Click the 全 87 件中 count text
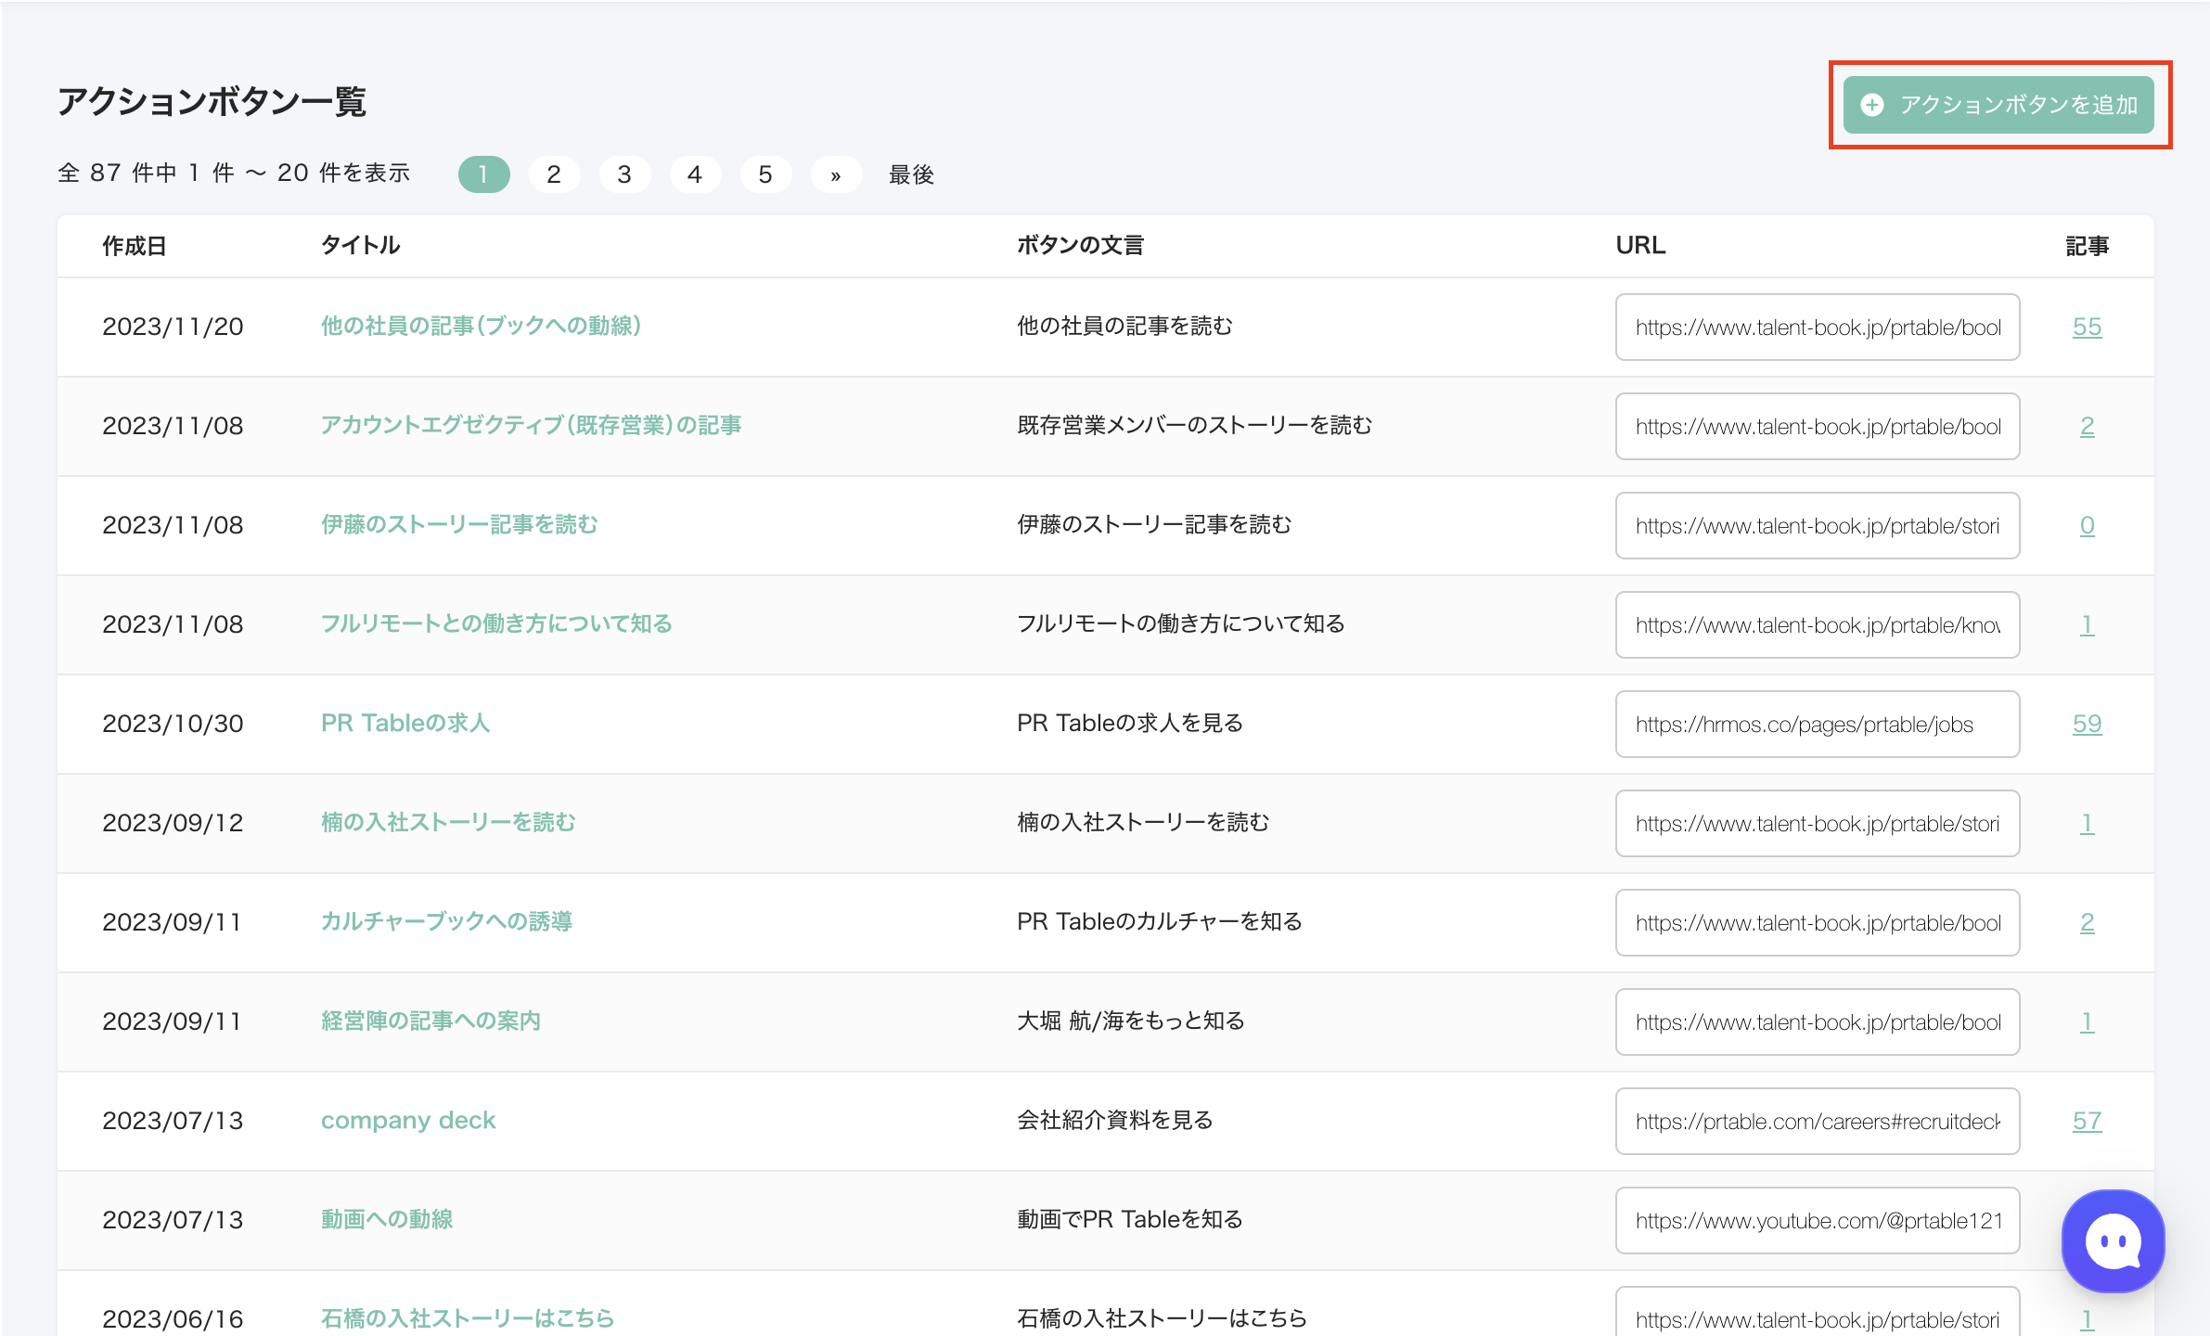The height and width of the screenshot is (1336, 2210). click(234, 173)
